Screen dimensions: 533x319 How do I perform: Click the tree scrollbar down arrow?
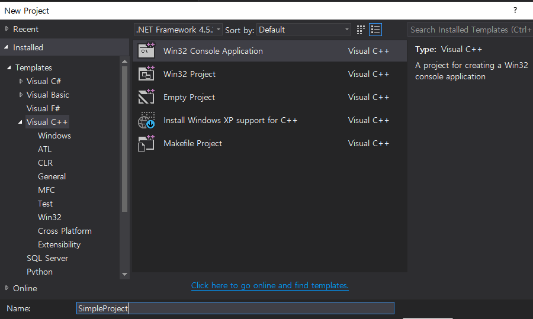click(124, 274)
